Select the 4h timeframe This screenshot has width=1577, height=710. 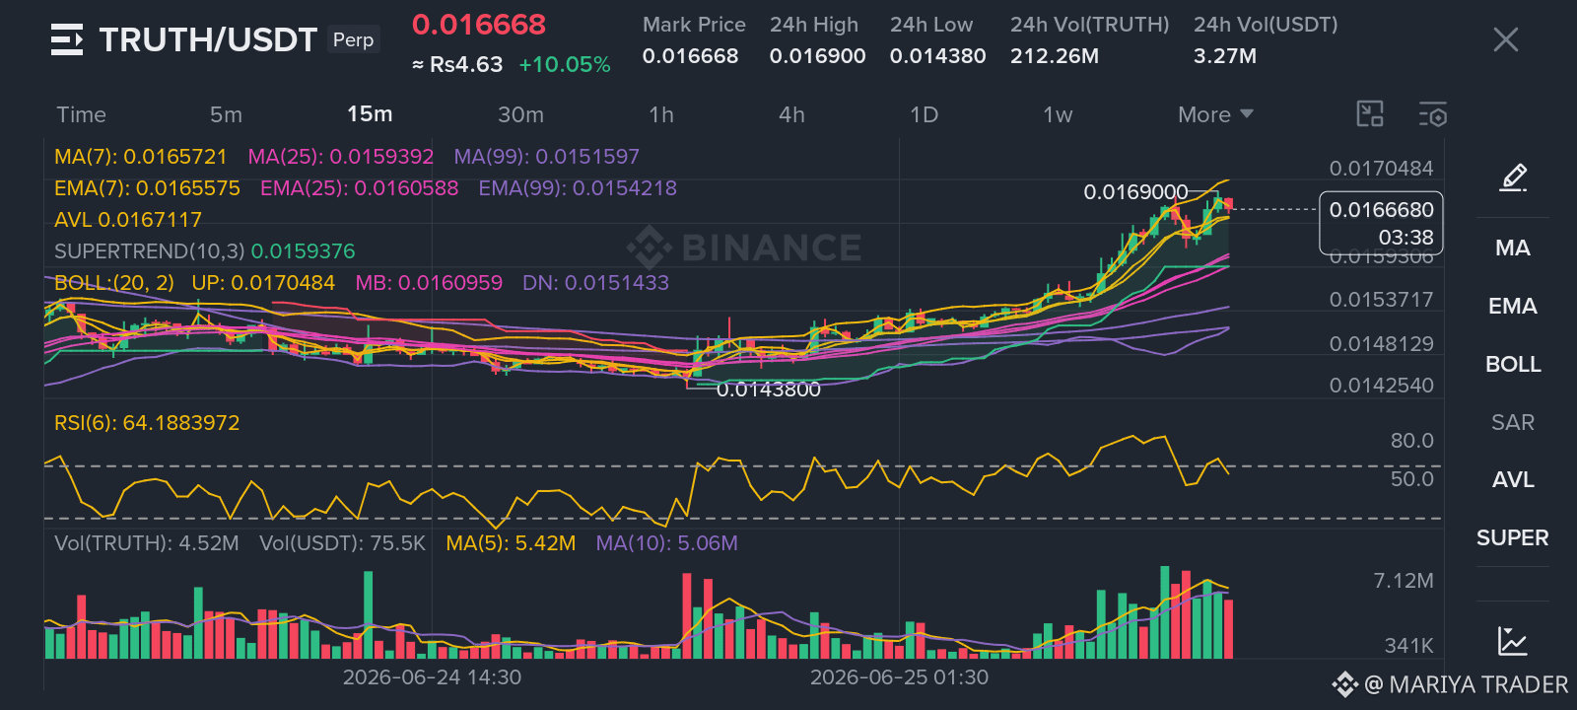[791, 114]
